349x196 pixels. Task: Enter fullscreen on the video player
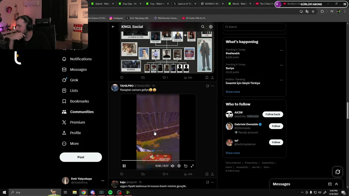[192, 166]
